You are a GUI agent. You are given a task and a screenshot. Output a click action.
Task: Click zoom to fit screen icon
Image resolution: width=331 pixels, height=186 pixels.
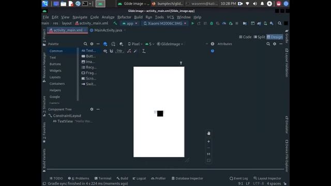pos(208,161)
